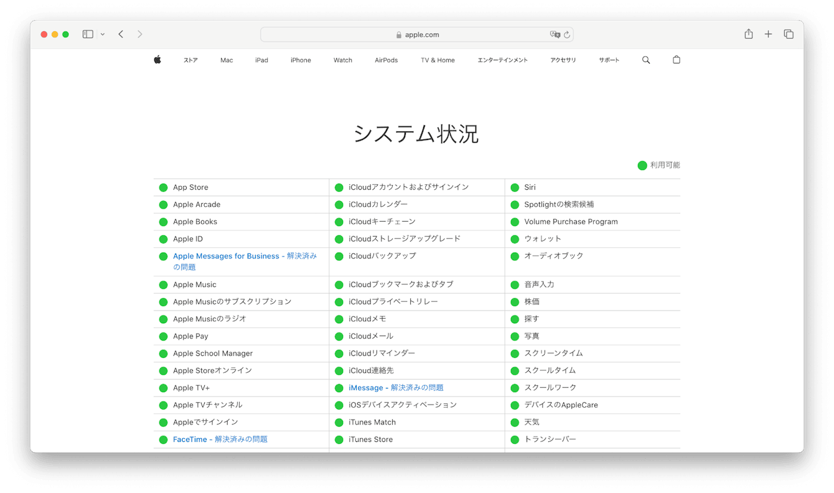Click the Apple logo in navigation

click(x=157, y=60)
